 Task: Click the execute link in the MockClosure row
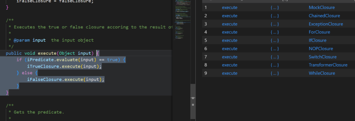click(229, 8)
